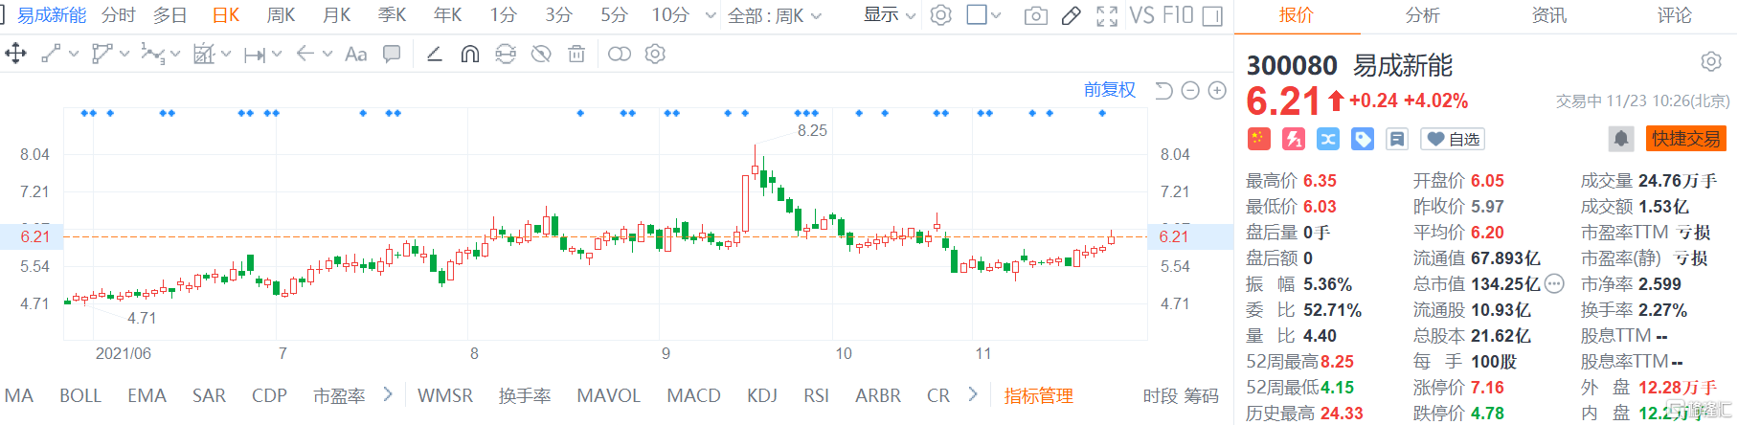Select the Aa text annotation tool
This screenshot has height=425, width=1738.
click(x=355, y=54)
